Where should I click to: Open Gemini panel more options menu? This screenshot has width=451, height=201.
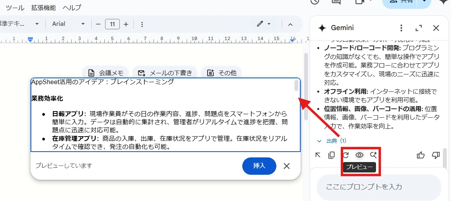(401, 28)
